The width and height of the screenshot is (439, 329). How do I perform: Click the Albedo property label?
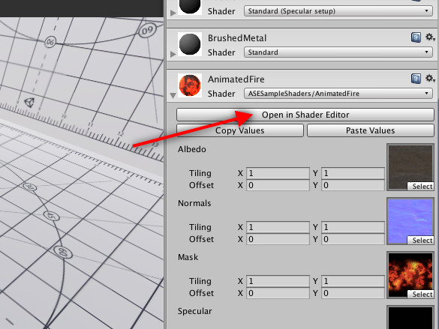[x=192, y=149]
